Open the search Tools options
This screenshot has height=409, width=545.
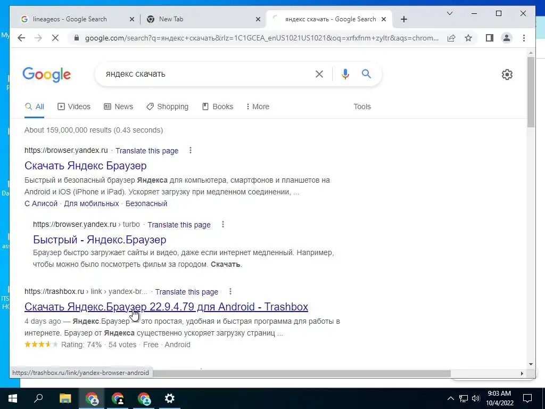pos(362,107)
